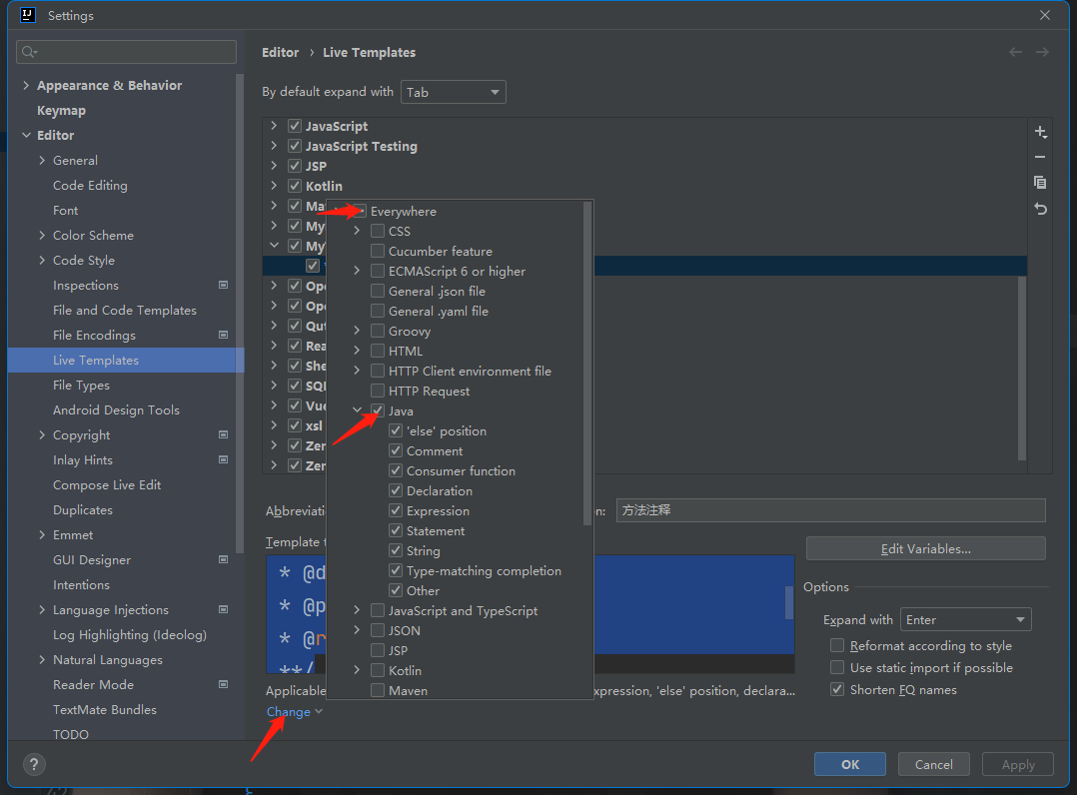
Task: Enable Reformat according to style
Action: tap(837, 645)
